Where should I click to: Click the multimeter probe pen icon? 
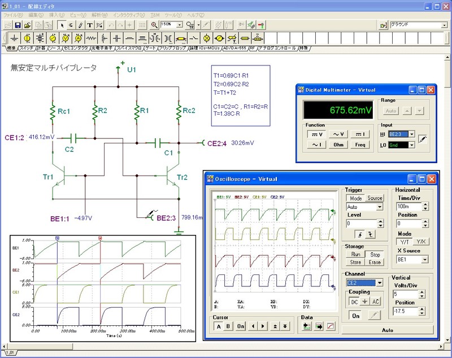click(423, 139)
